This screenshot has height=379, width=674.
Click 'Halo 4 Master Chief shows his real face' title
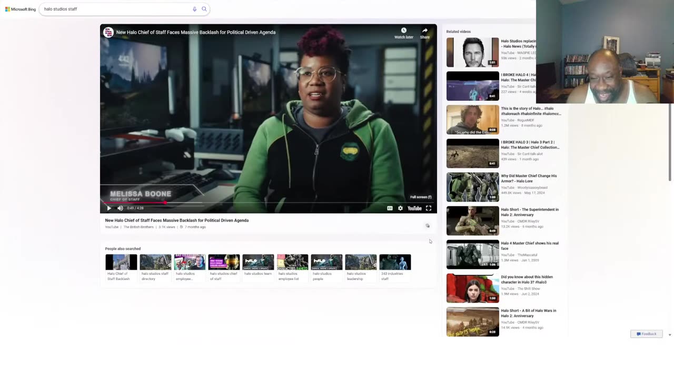coord(530,246)
